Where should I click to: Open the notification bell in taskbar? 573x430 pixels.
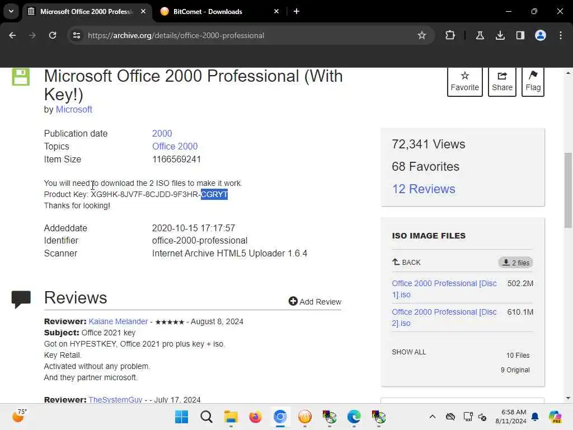pos(535,417)
